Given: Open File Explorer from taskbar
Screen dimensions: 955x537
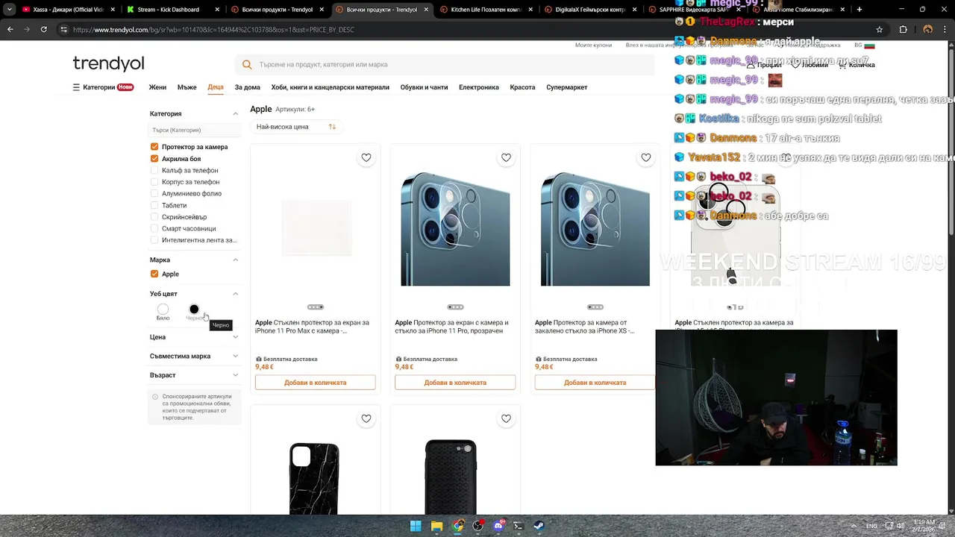Looking at the screenshot, I should [x=436, y=526].
